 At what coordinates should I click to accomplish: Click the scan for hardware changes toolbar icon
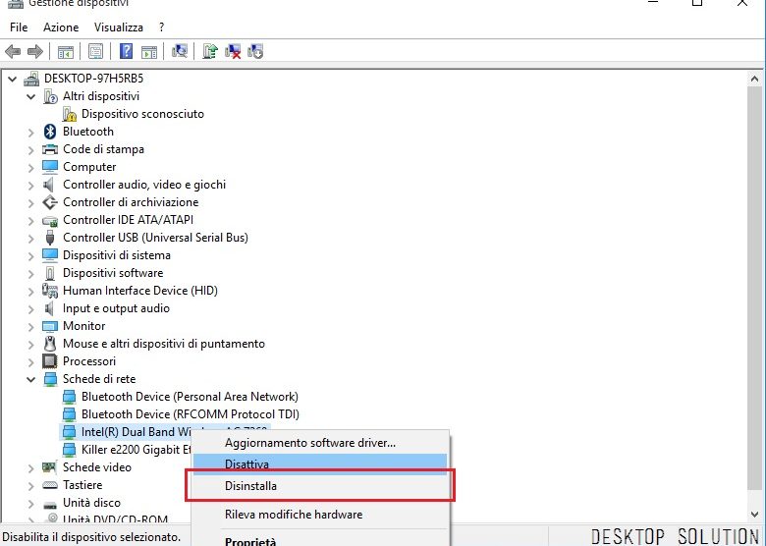pos(180,51)
